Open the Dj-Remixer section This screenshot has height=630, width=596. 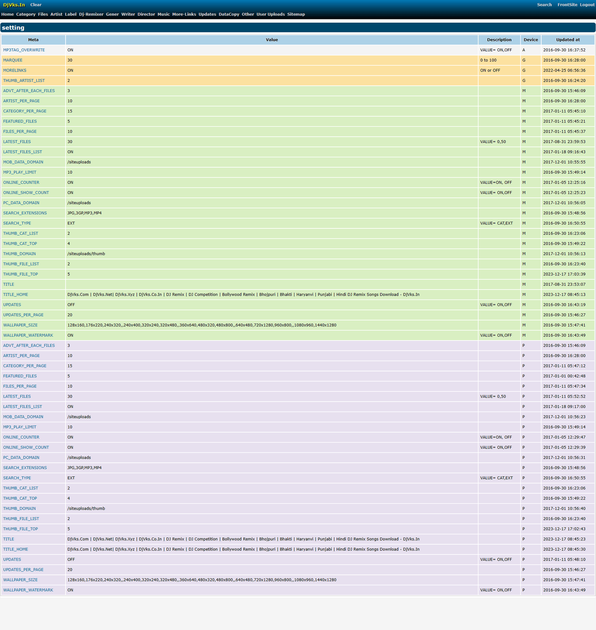91,14
